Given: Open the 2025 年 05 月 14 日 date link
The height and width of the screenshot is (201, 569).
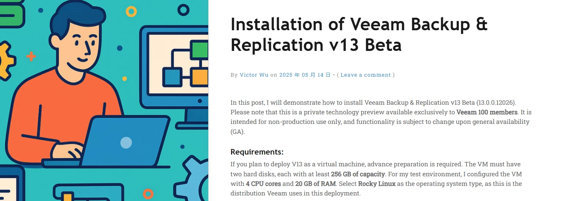Looking at the screenshot, I should point(305,75).
